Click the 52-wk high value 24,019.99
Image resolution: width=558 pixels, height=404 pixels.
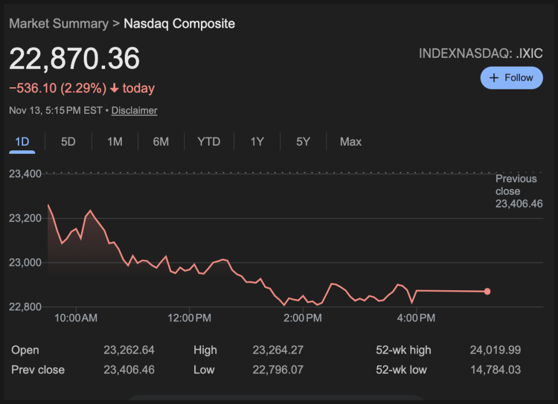click(495, 350)
